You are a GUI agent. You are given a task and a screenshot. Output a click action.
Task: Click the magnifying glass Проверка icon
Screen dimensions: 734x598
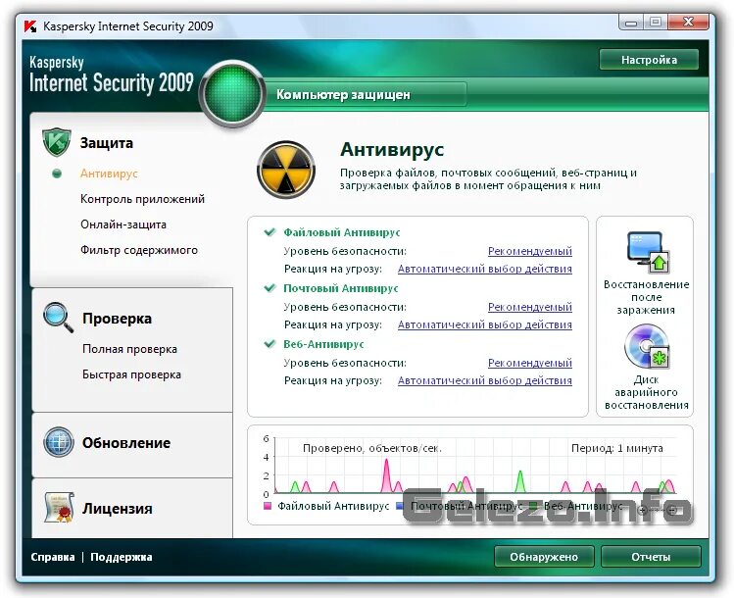pyautogui.click(x=58, y=317)
